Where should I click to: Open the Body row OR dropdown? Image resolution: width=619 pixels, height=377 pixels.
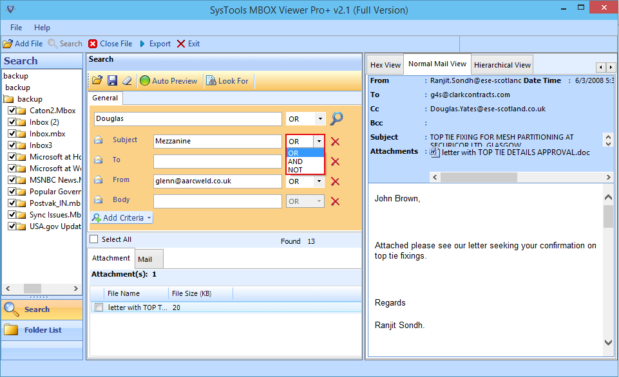point(319,201)
